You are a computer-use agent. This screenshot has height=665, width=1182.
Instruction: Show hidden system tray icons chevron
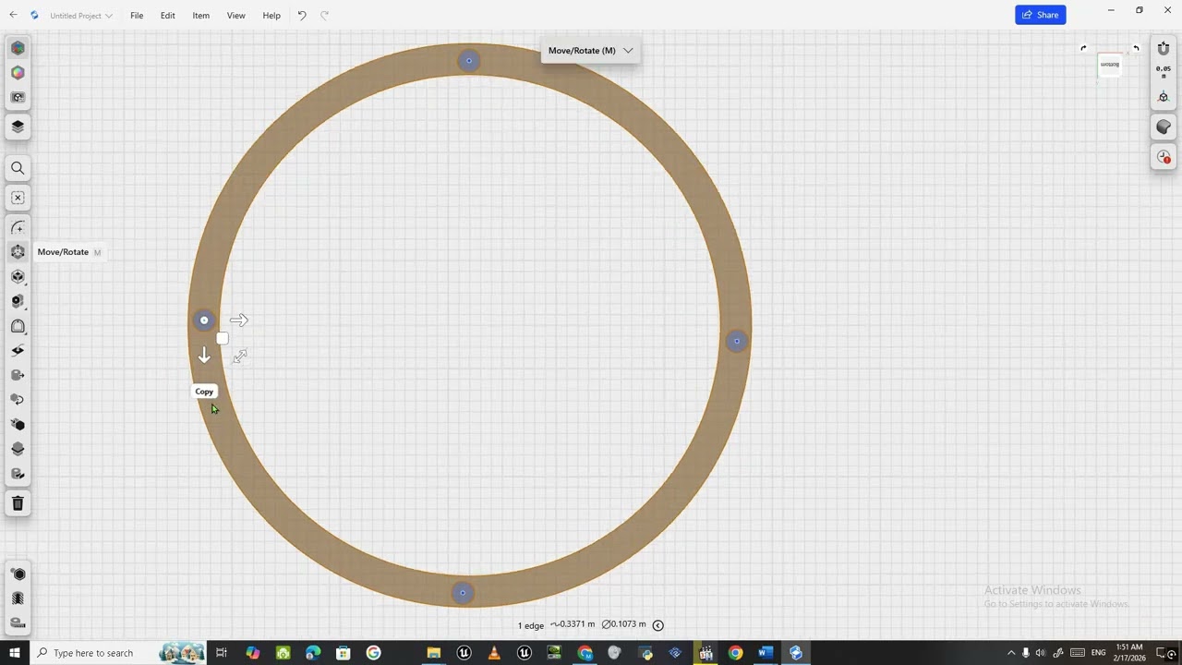1011,653
